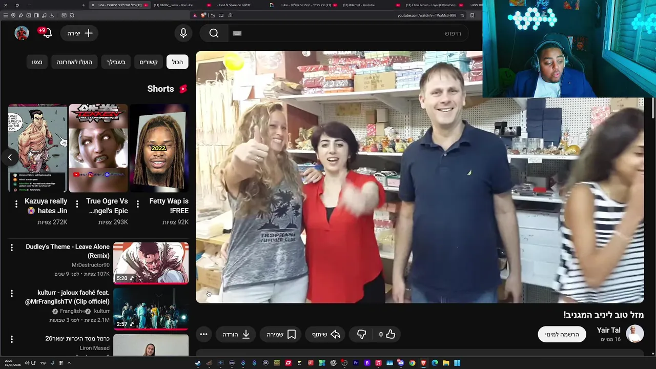Open more actions three-dot menu below video

203,334
